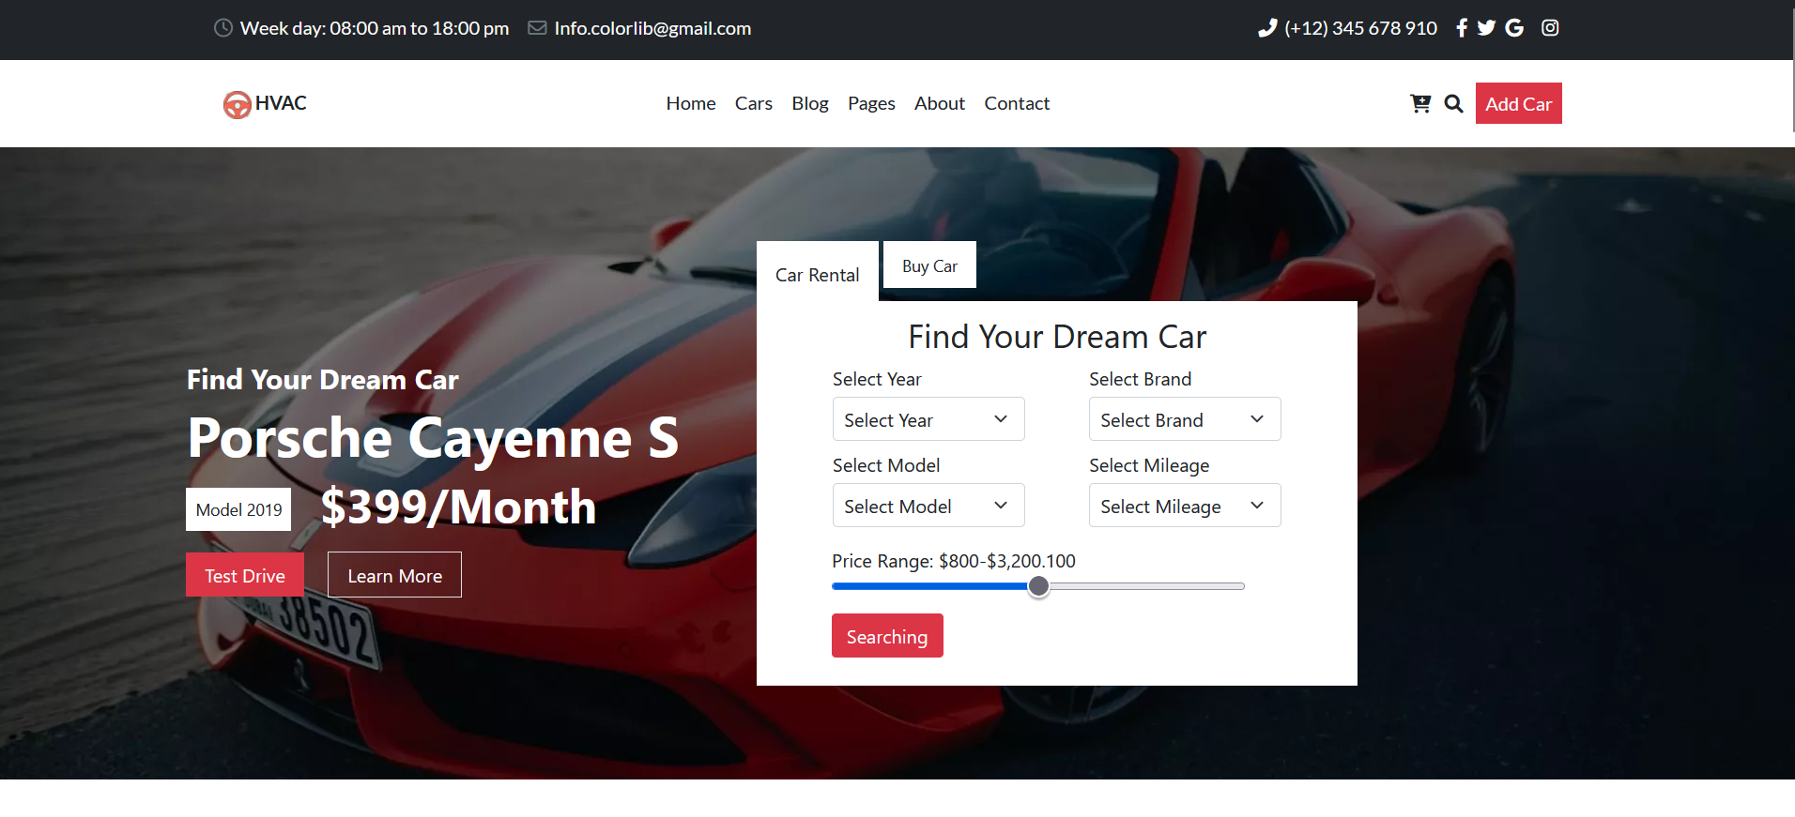
Task: Switch to the Car Rental tab
Action: point(818,274)
